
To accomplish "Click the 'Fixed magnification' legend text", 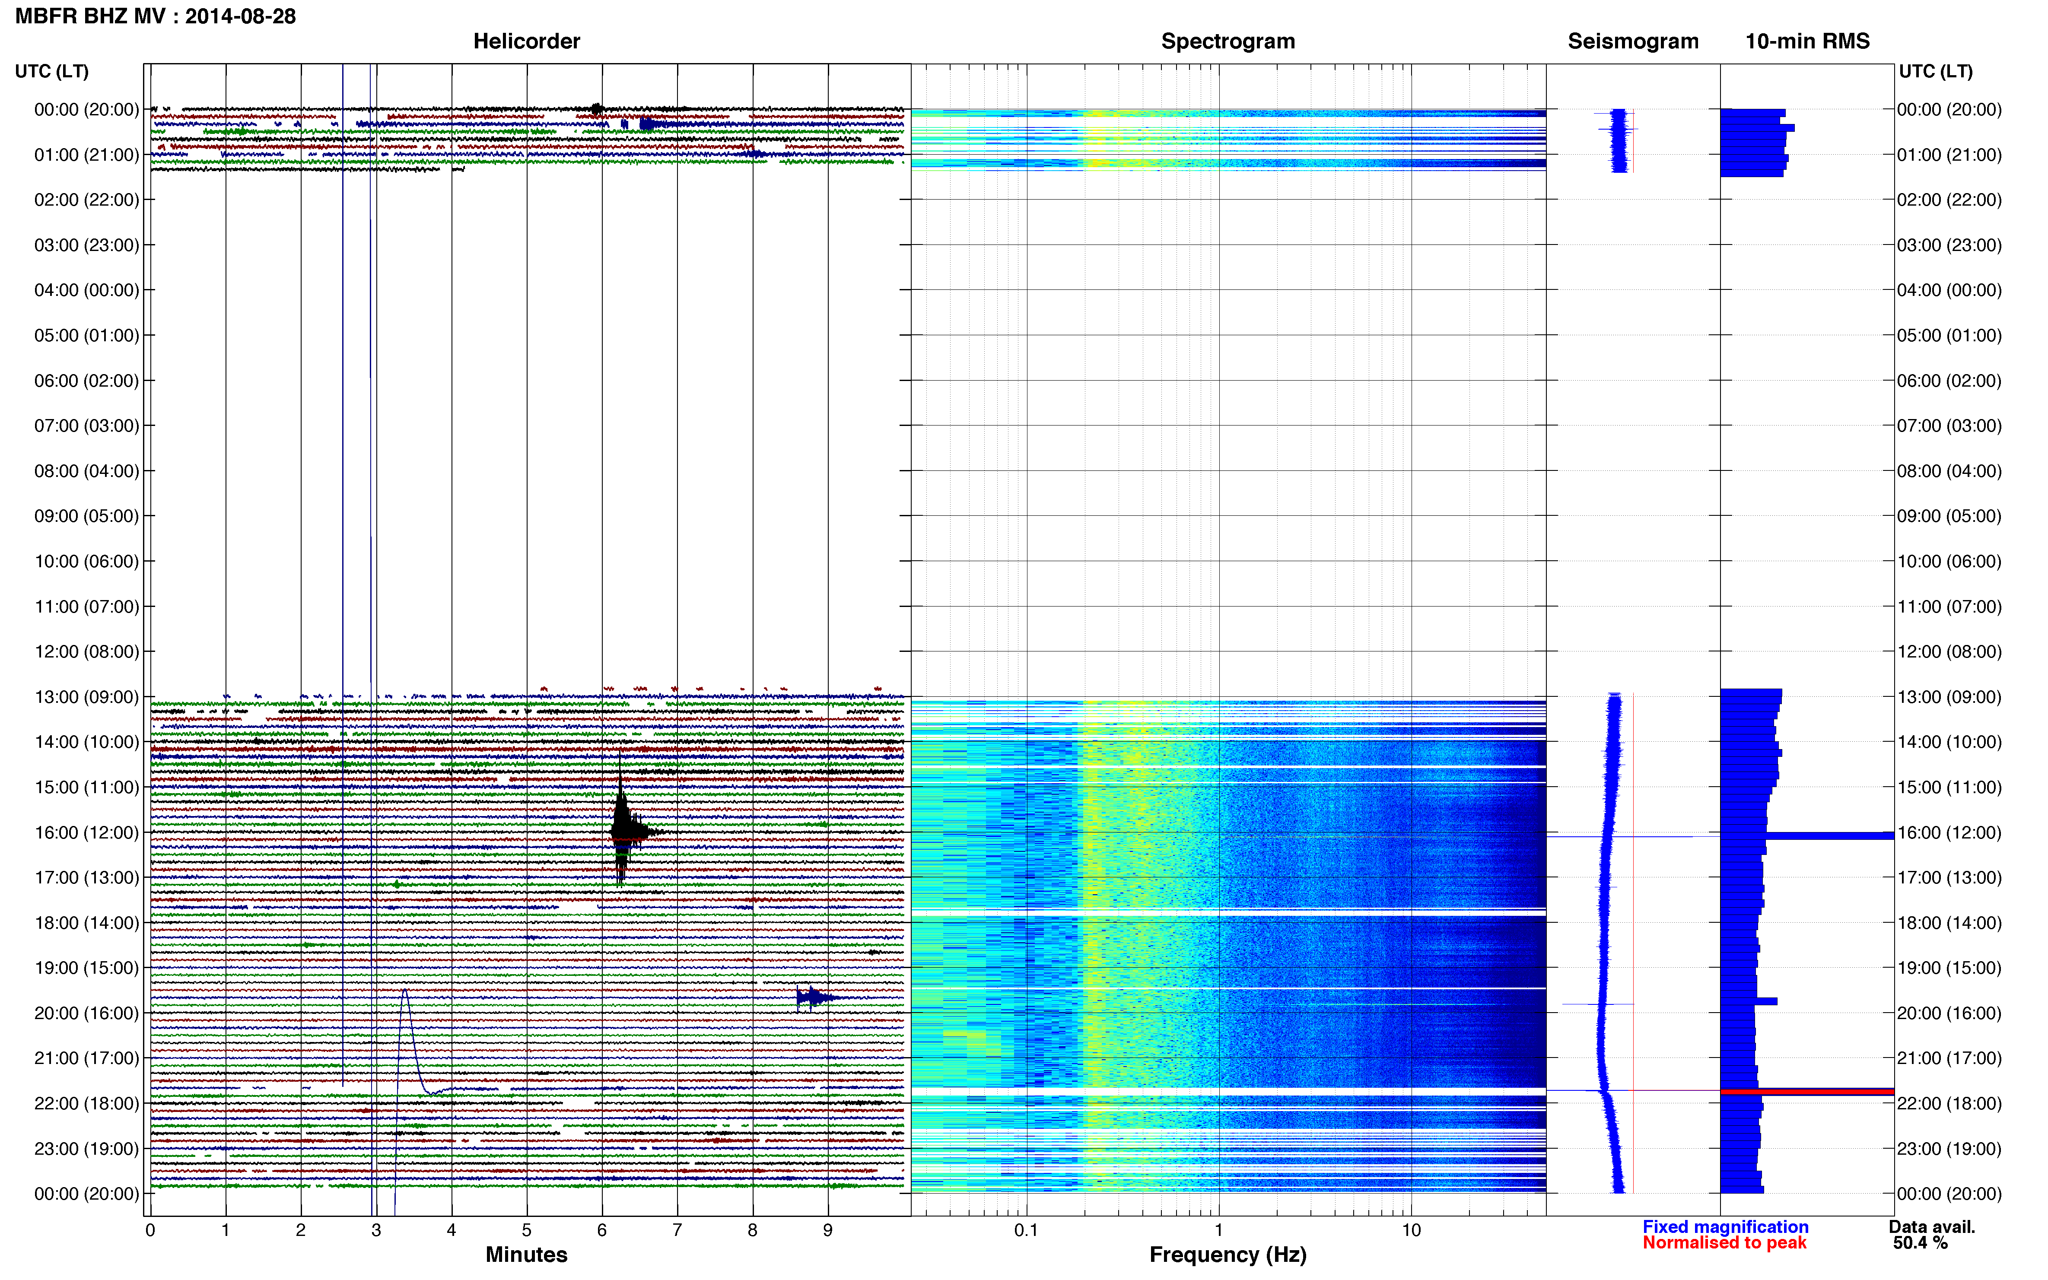I will pos(1724,1226).
